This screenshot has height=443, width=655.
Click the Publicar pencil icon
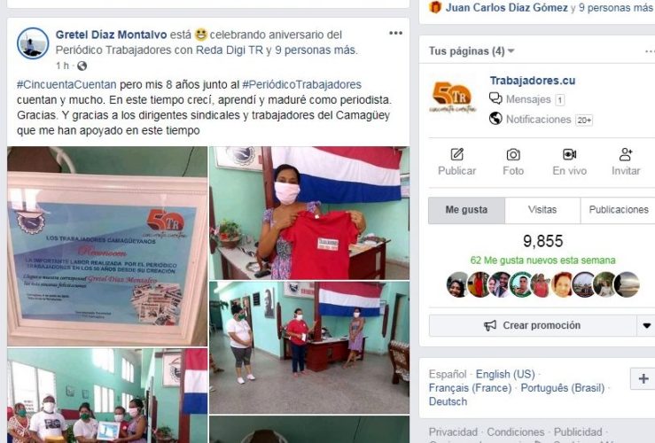pos(457,154)
